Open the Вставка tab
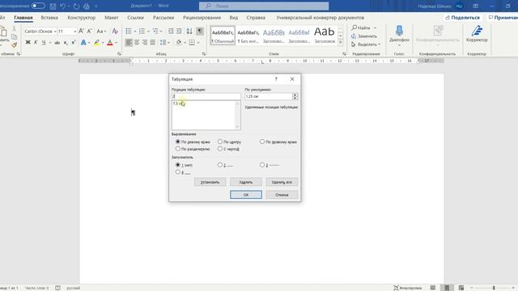 (49, 18)
